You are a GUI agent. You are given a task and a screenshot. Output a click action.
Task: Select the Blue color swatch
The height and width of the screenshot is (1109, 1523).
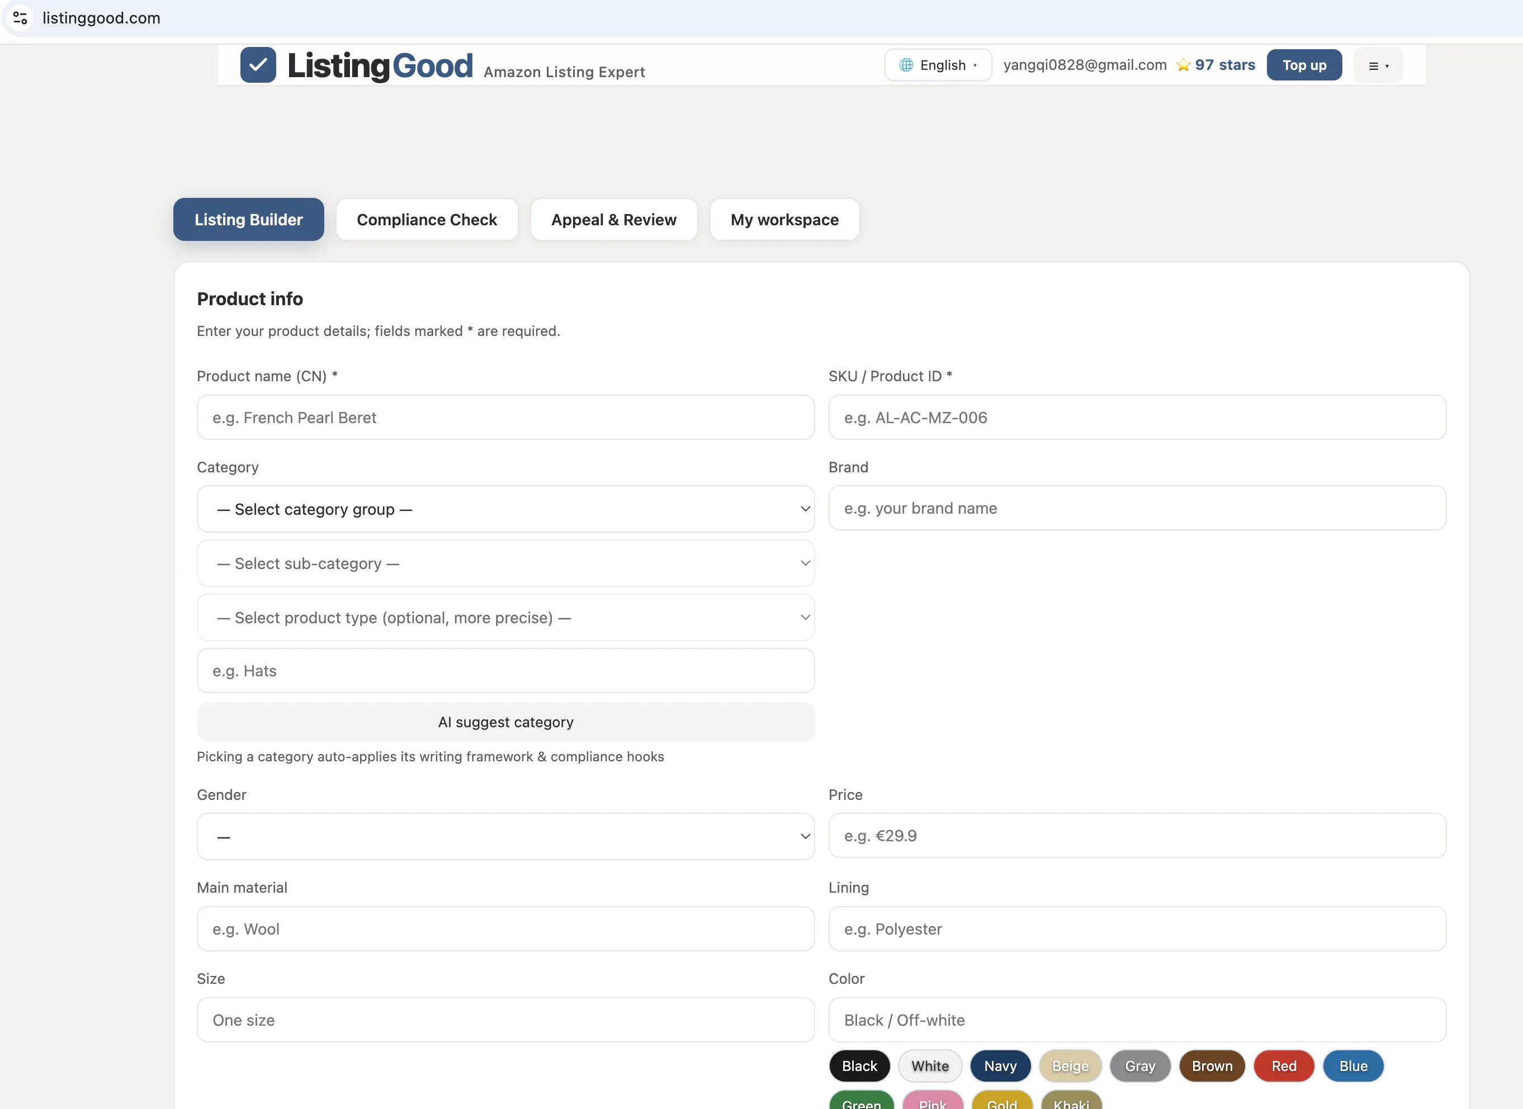tap(1353, 1066)
